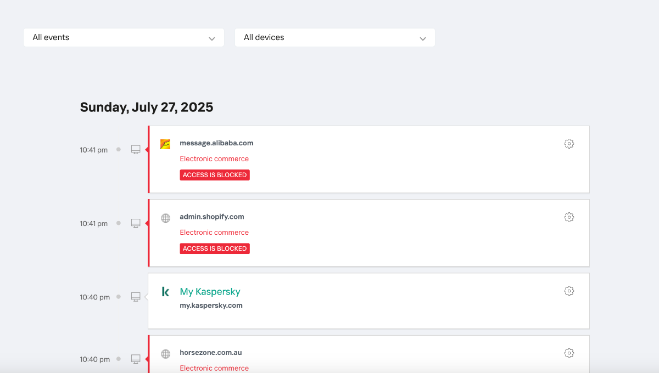Screen dimensions: 659x373
Task: Click the globe icon next to horsezone.com.au
Action: (x=165, y=354)
